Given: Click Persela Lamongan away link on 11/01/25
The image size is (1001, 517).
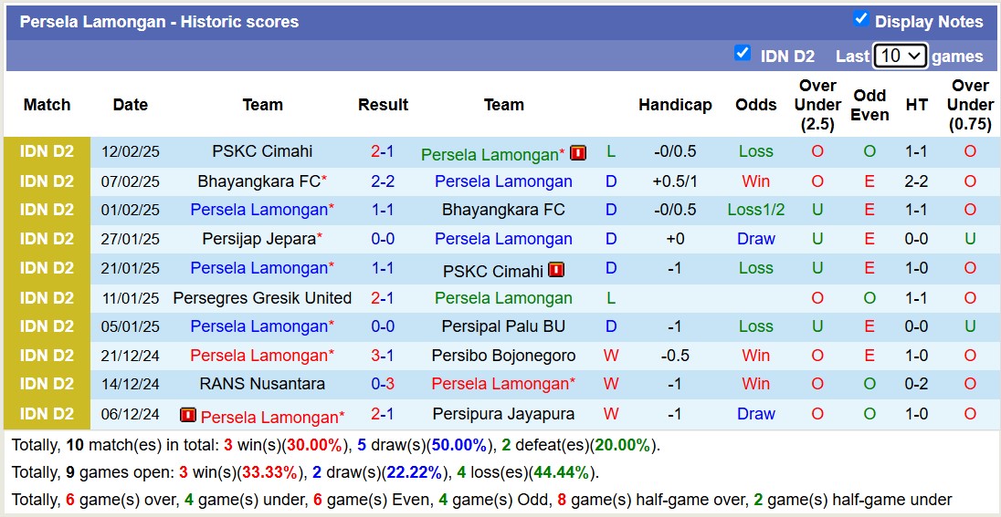Looking at the screenshot, I should [x=503, y=297].
